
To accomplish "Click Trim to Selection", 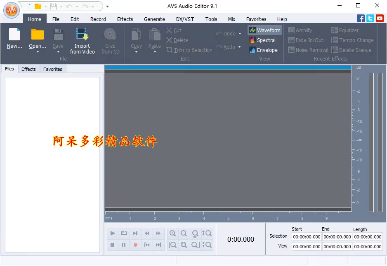I will coord(189,50).
